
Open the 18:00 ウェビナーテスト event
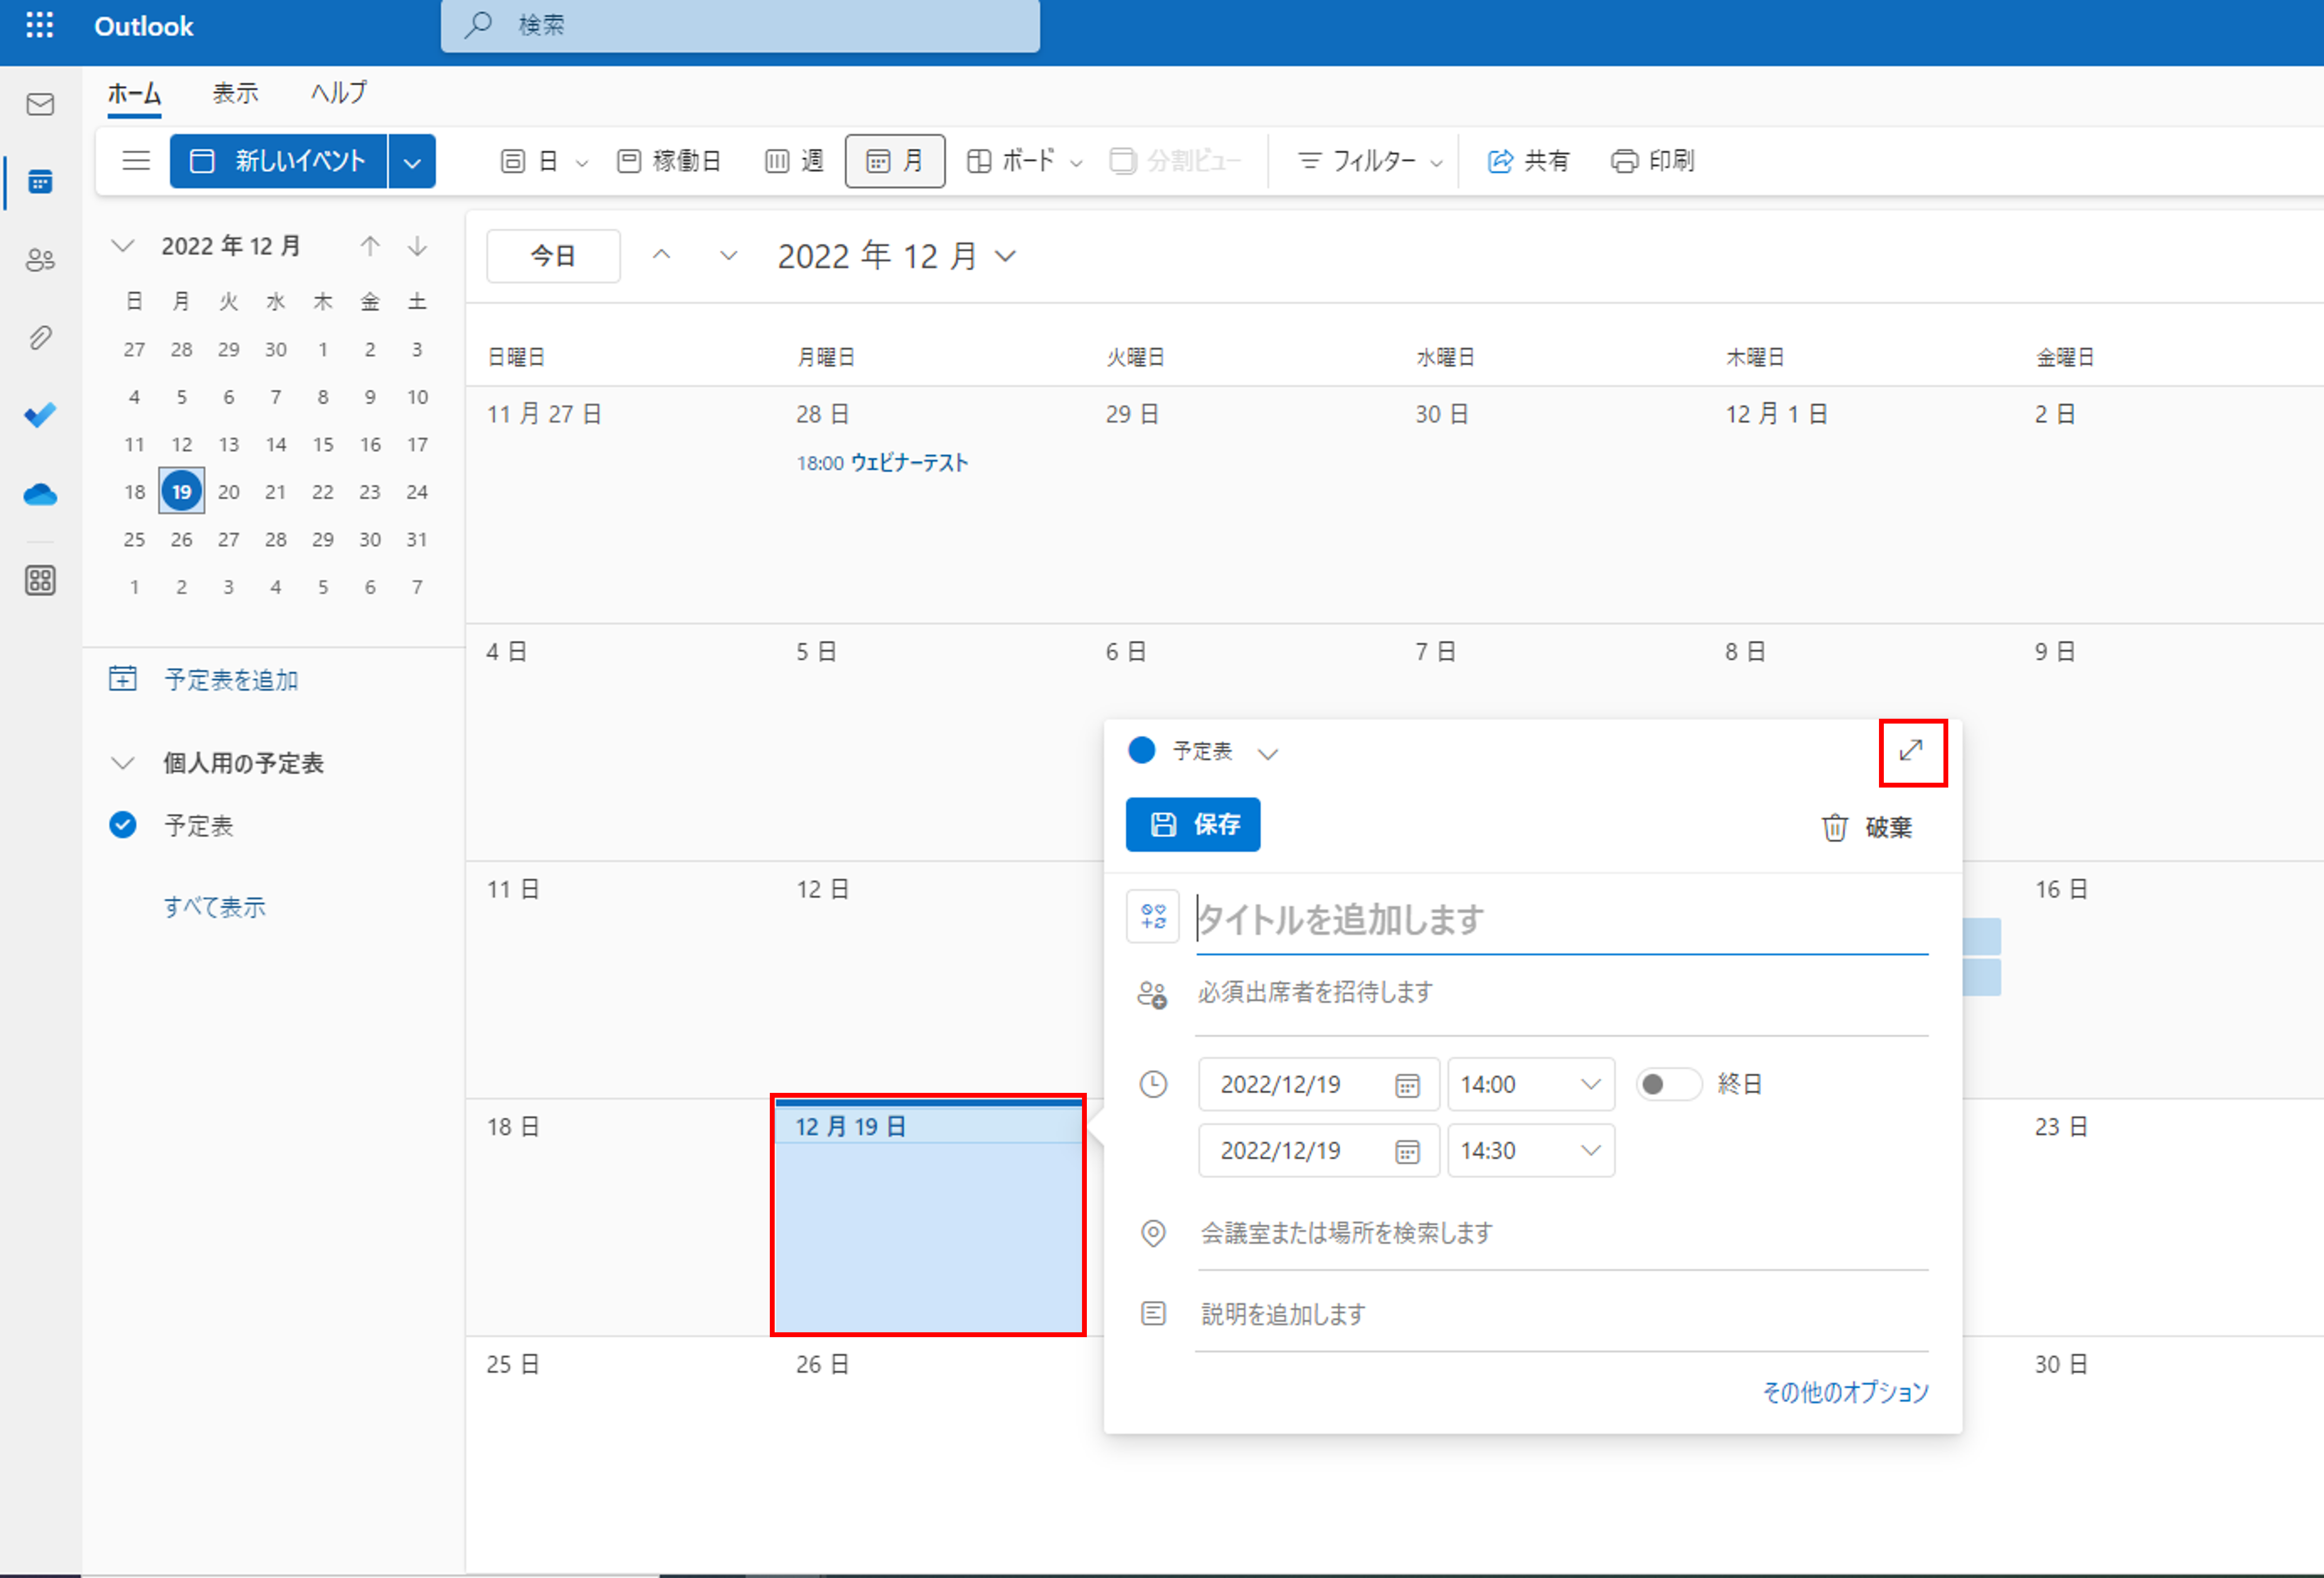click(882, 463)
